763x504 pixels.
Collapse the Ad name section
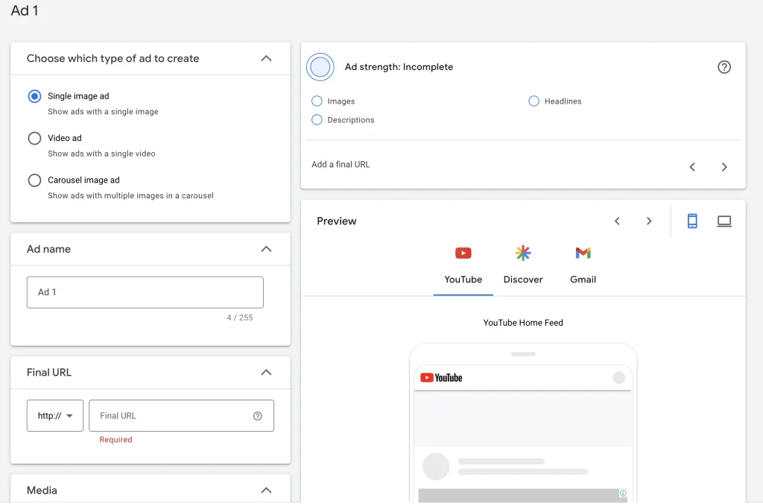pos(266,249)
